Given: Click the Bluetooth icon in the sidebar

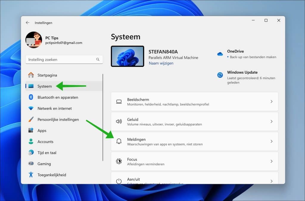Looking at the screenshot, I should [31, 97].
